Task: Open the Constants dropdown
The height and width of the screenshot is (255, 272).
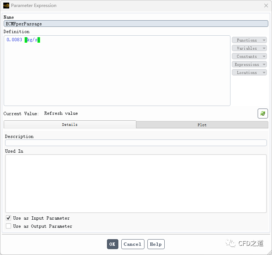Action: [x=249, y=56]
